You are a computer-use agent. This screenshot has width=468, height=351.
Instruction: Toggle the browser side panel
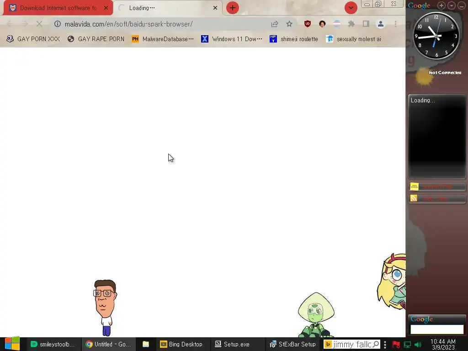pyautogui.click(x=366, y=24)
